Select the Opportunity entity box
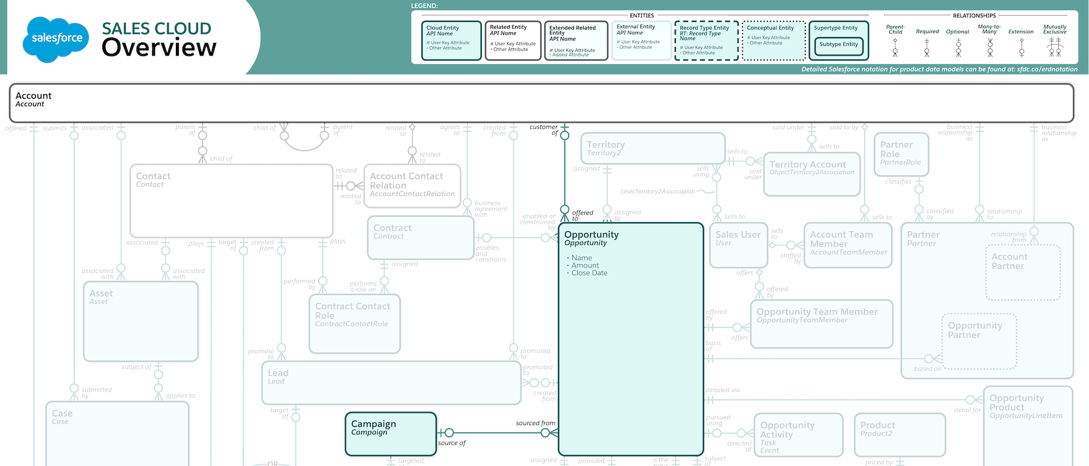Viewport: 1089px width, 466px height. 631,339
